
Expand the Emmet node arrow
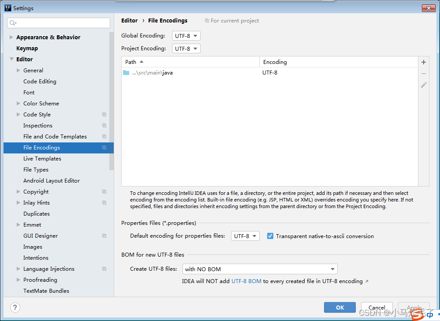pos(18,225)
